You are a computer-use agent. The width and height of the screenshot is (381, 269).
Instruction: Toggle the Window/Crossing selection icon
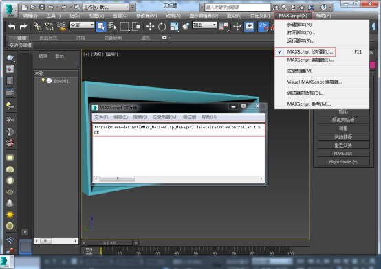tap(136, 26)
